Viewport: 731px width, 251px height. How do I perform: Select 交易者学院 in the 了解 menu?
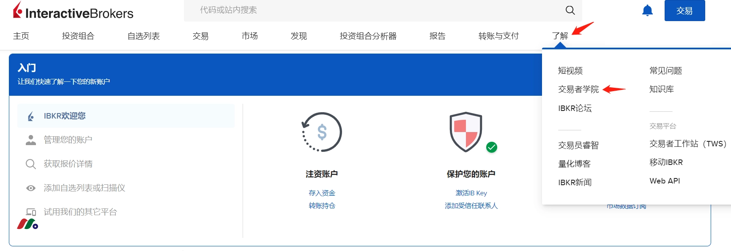point(578,89)
